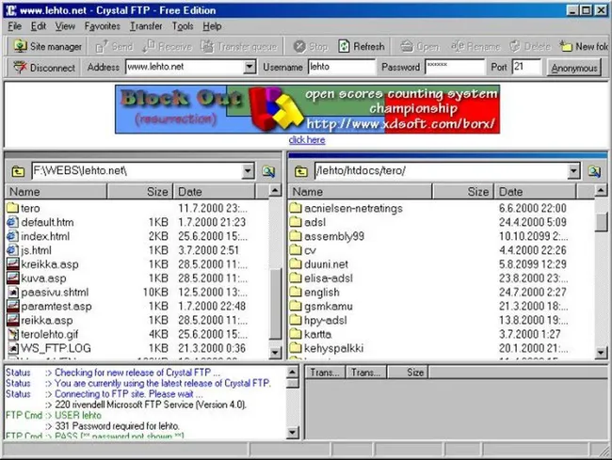Select index.html in local pane

(x=45, y=236)
